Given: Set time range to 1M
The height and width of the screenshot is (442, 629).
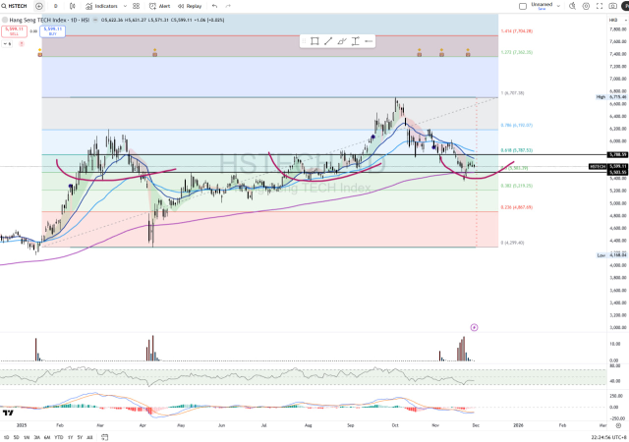Looking at the screenshot, I should coord(27,437).
